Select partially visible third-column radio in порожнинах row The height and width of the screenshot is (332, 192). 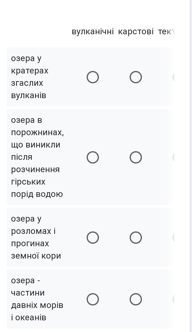point(174,157)
